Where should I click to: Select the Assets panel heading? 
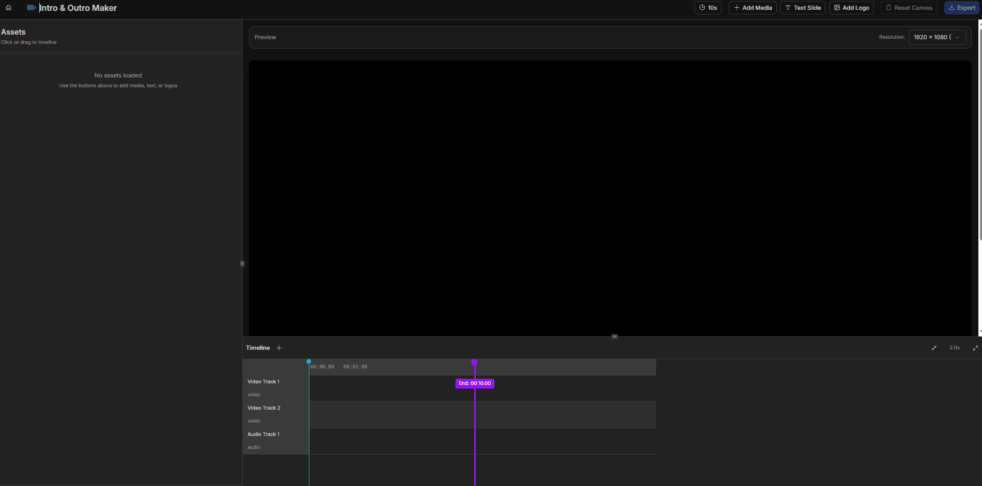13,31
